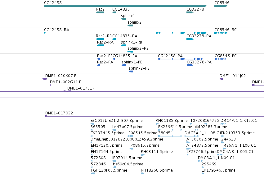The image size is (264, 175).
Task: Select the DME1-002G11.F clone label
Action: tap(65, 82)
